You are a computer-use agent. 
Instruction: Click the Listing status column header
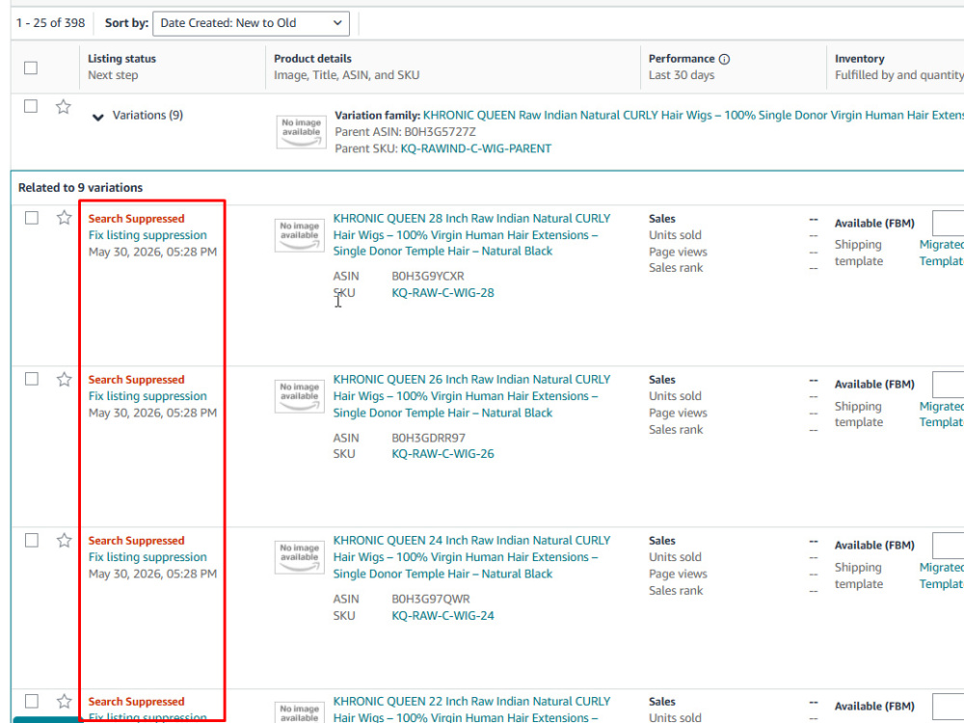[121, 59]
